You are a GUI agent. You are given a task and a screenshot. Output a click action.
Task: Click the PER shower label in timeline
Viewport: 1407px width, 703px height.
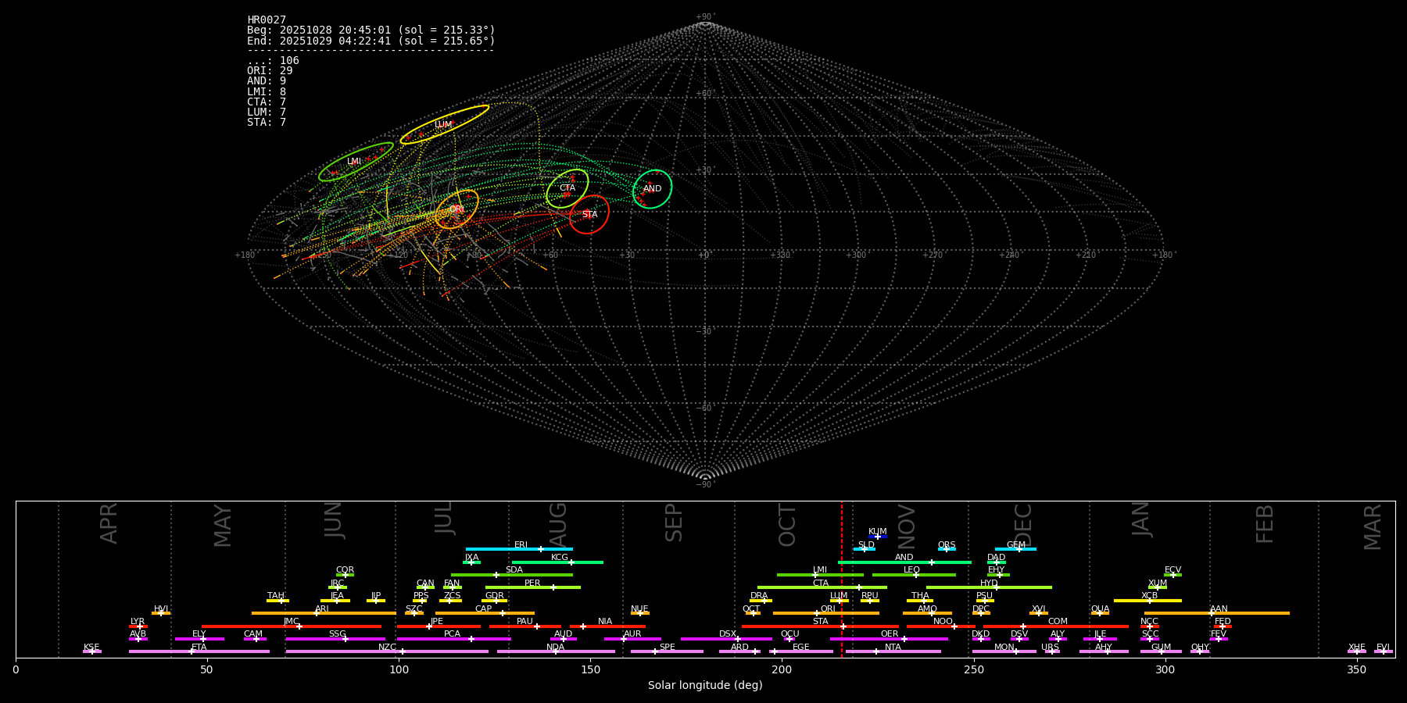coord(532,583)
